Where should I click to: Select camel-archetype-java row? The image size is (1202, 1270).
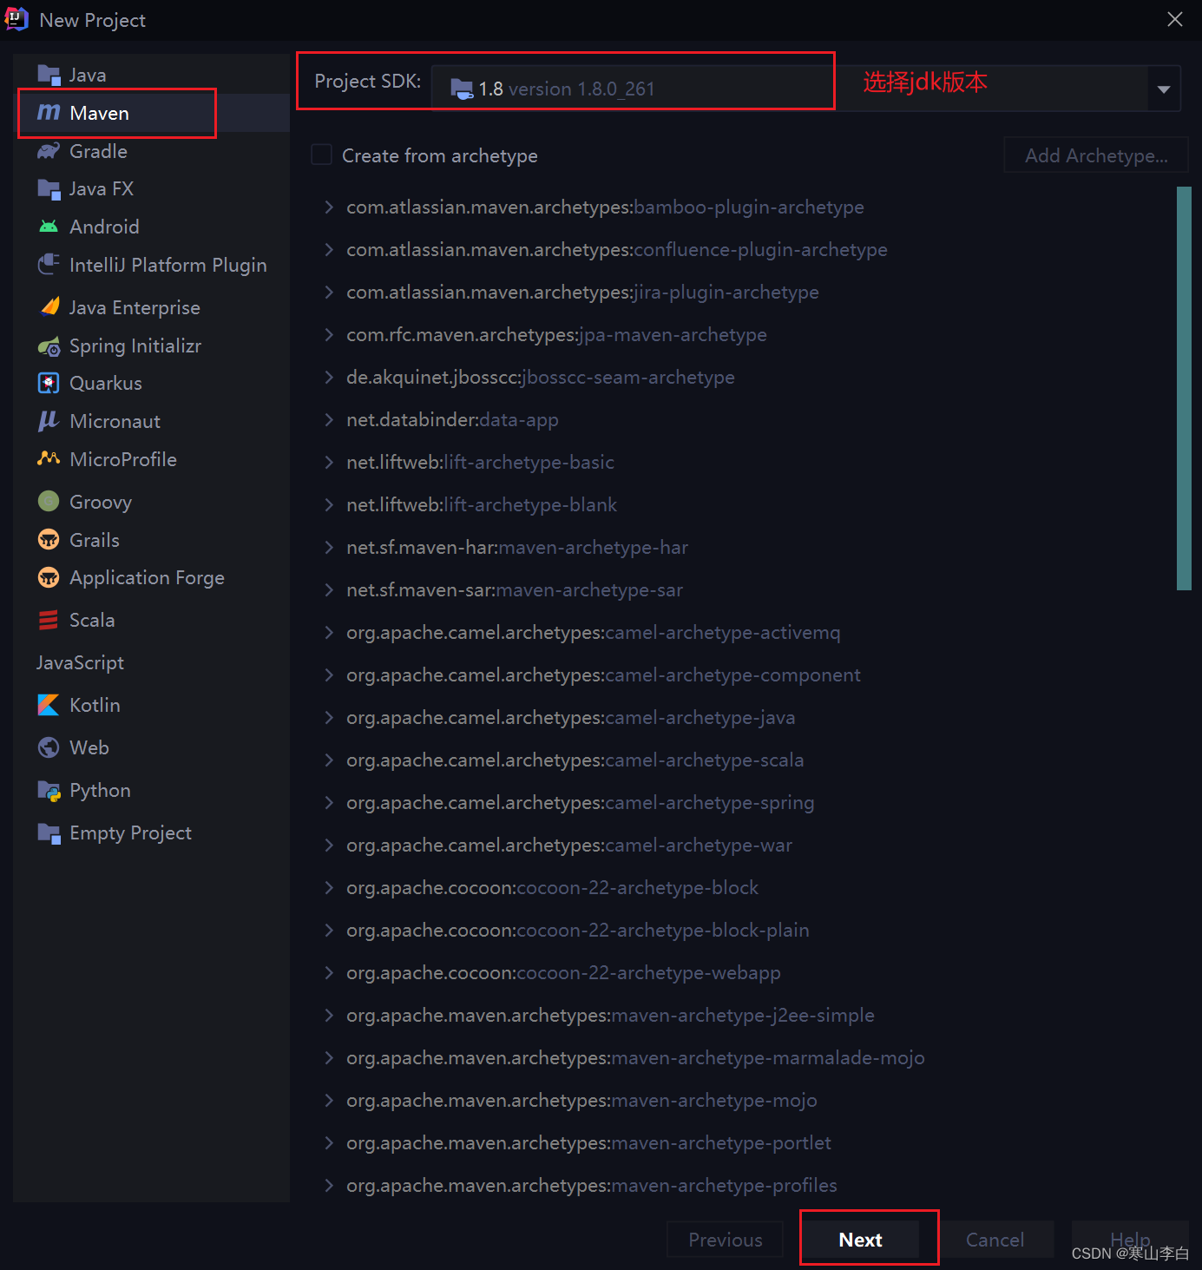click(743, 717)
